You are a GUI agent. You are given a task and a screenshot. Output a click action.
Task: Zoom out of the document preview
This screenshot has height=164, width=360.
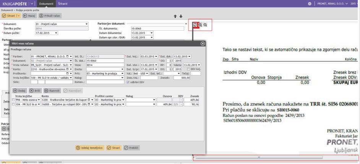coord(205,24)
